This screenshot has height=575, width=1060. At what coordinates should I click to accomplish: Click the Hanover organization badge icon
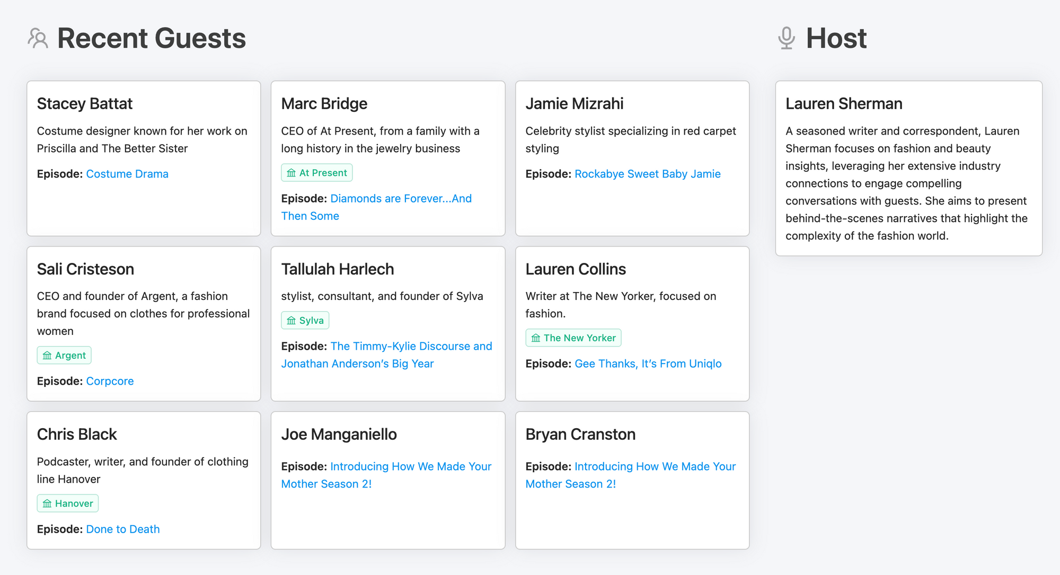[x=47, y=503]
